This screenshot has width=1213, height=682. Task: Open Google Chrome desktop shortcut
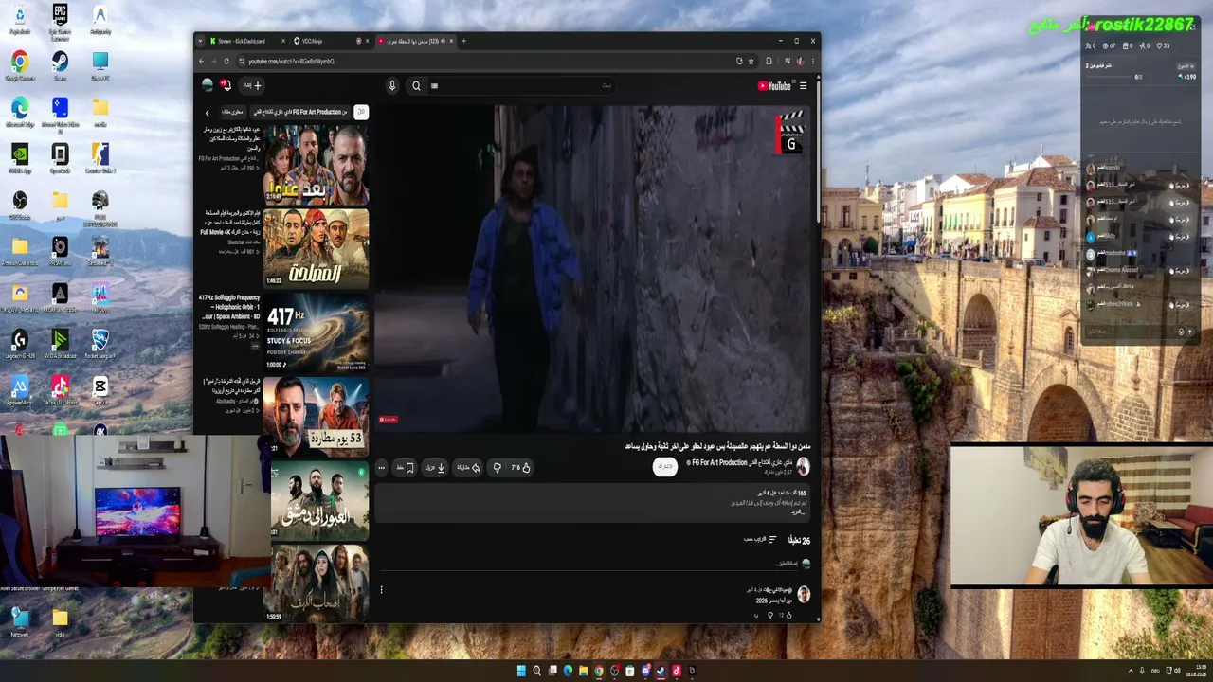[x=20, y=64]
